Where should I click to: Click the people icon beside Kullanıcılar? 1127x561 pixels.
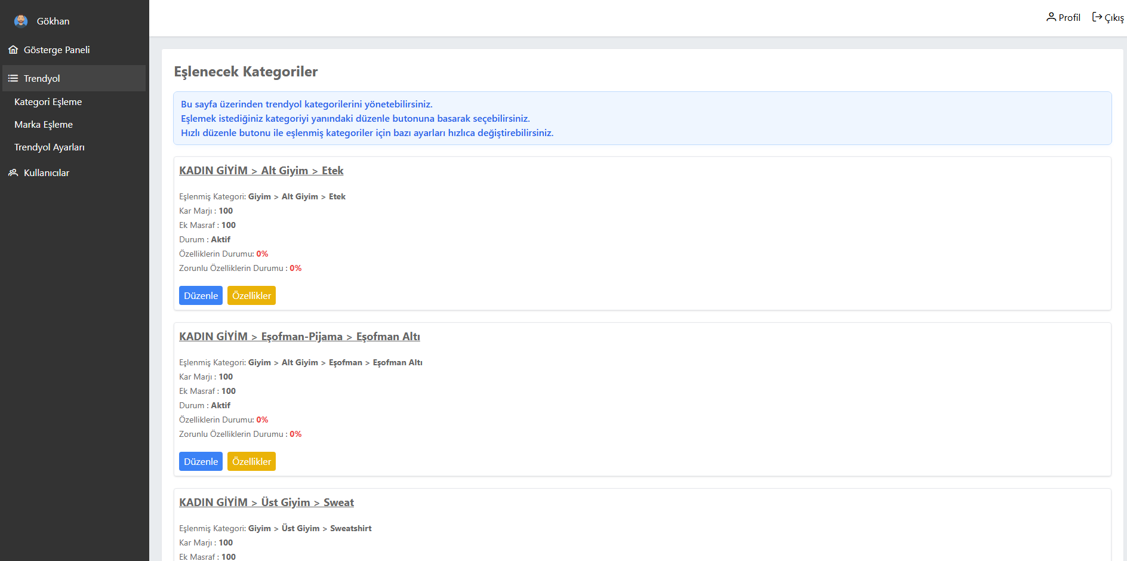[x=13, y=173]
